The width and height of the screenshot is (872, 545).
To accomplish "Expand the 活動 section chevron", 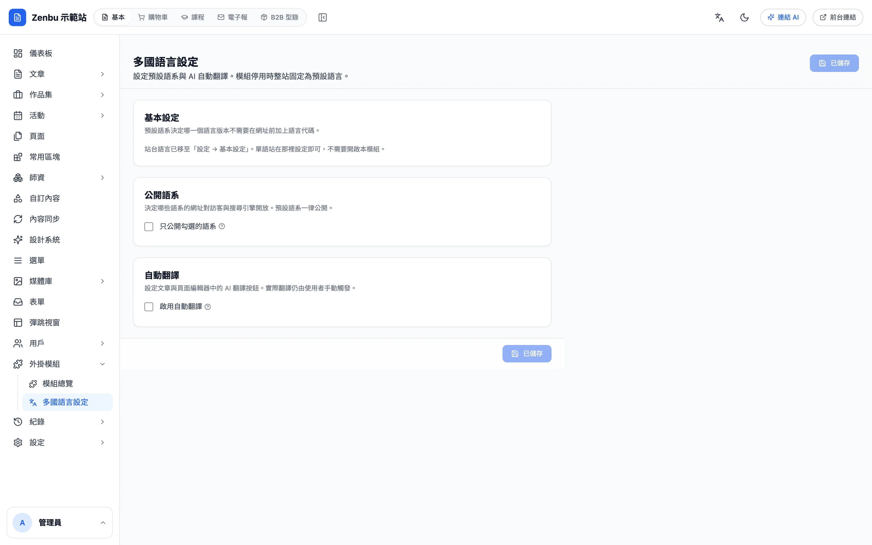I will [102, 116].
